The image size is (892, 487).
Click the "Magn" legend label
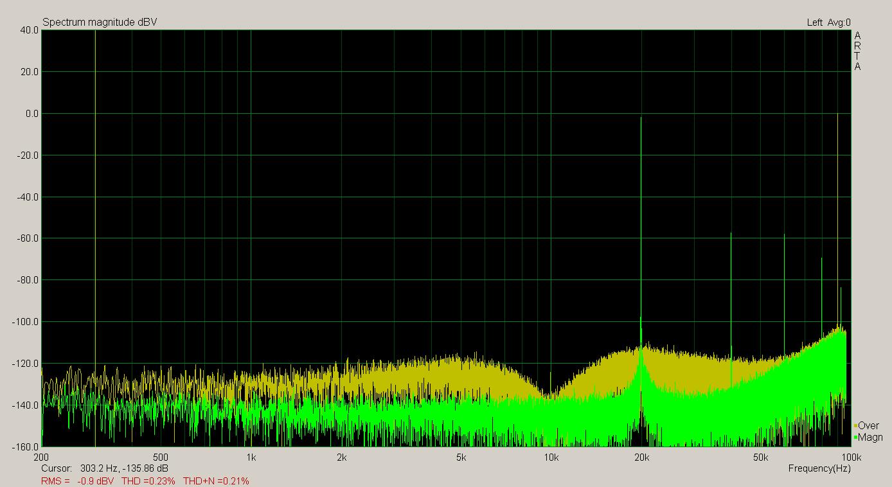870,438
